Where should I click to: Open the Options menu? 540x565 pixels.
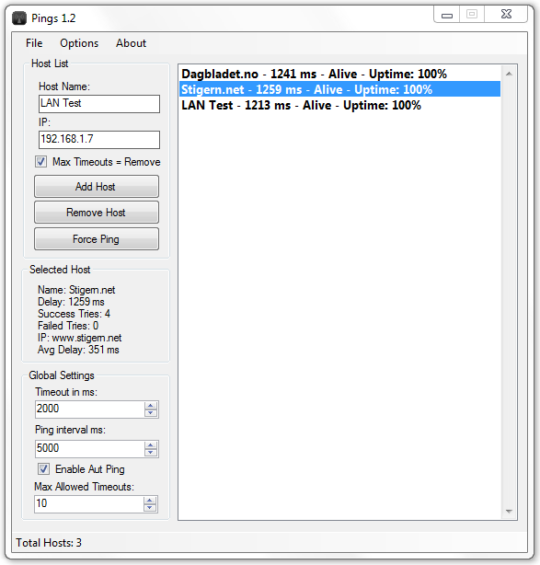79,43
